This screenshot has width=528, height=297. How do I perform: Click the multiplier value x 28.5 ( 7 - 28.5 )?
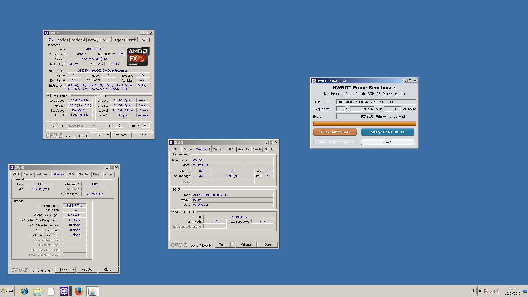[x=79, y=106]
